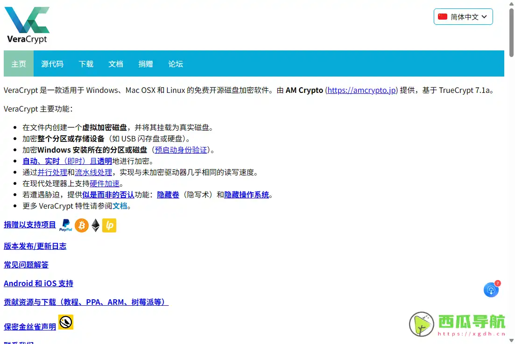This screenshot has width=515, height=344.
Task: Open the 文档 link in the feature list
Action: pos(120,206)
